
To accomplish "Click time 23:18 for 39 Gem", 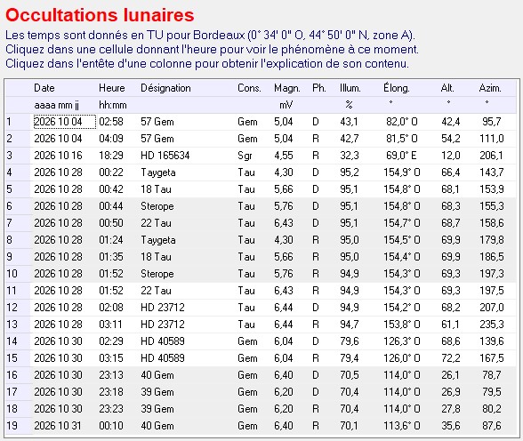I will tap(111, 392).
